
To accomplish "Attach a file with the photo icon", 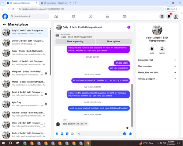I will point(62,134).
